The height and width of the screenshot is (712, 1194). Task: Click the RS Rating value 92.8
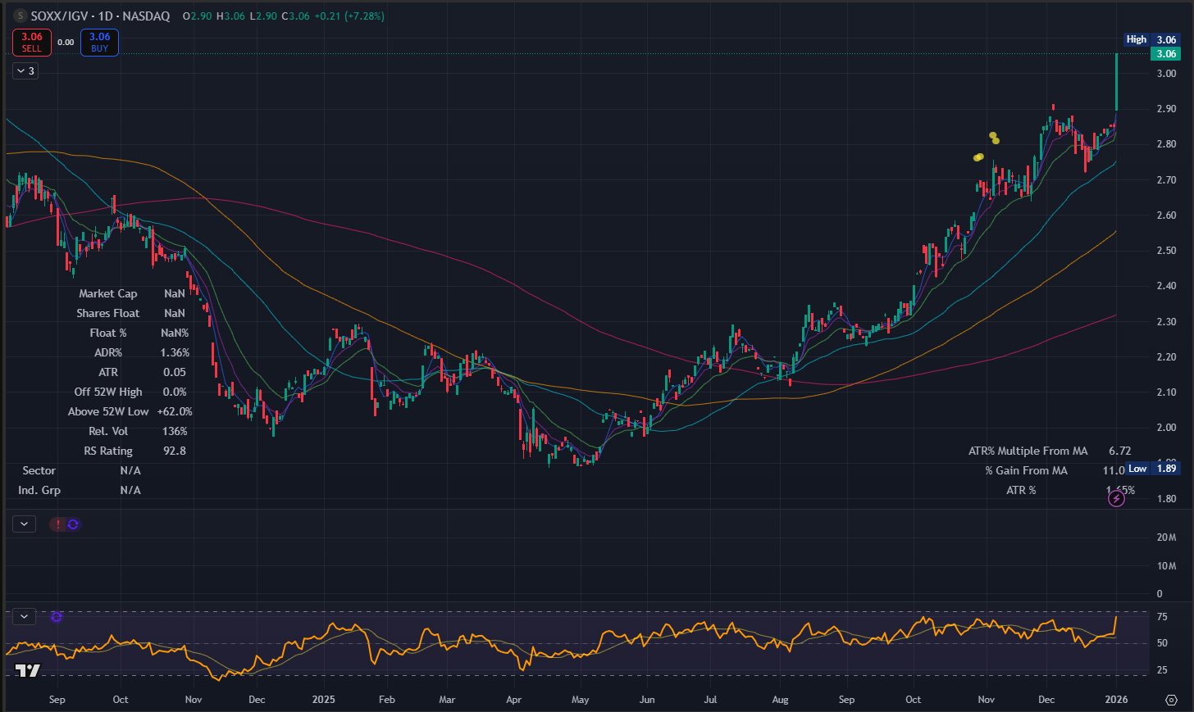(x=175, y=451)
